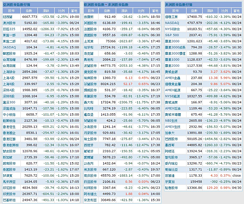Click 指數 header in the Americas table
Image resolution: width=244 pixels, height=204 pixels.
click(194, 11)
